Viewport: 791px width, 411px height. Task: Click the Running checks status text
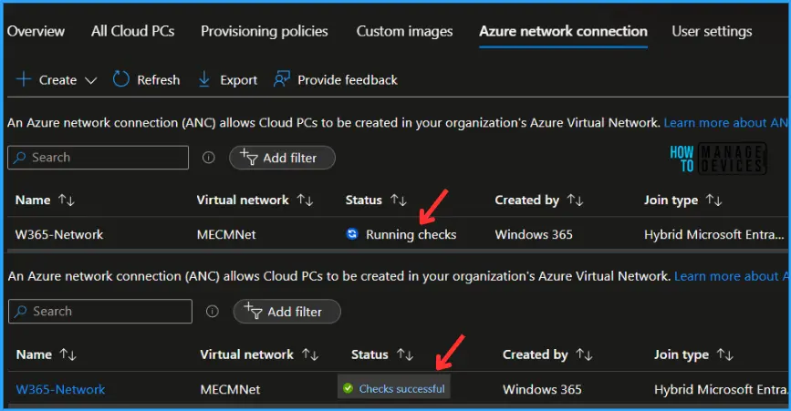coord(411,235)
